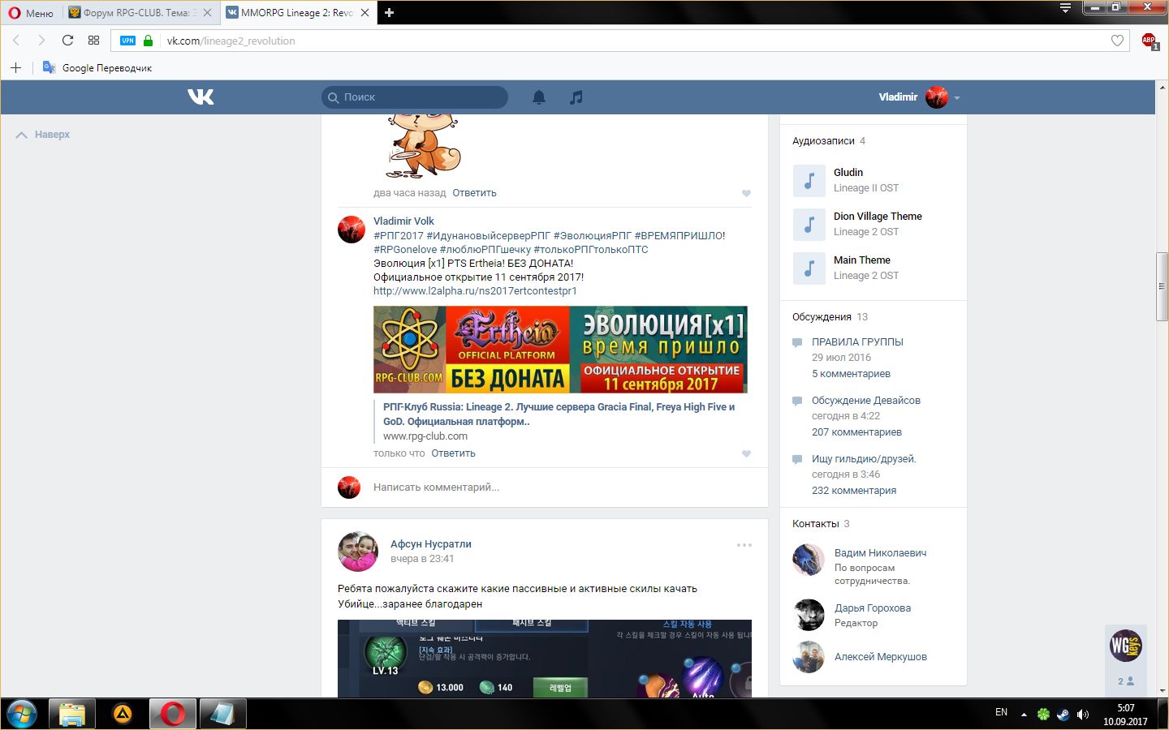Play the Main Theme track
1169x730 pixels.
point(809,268)
